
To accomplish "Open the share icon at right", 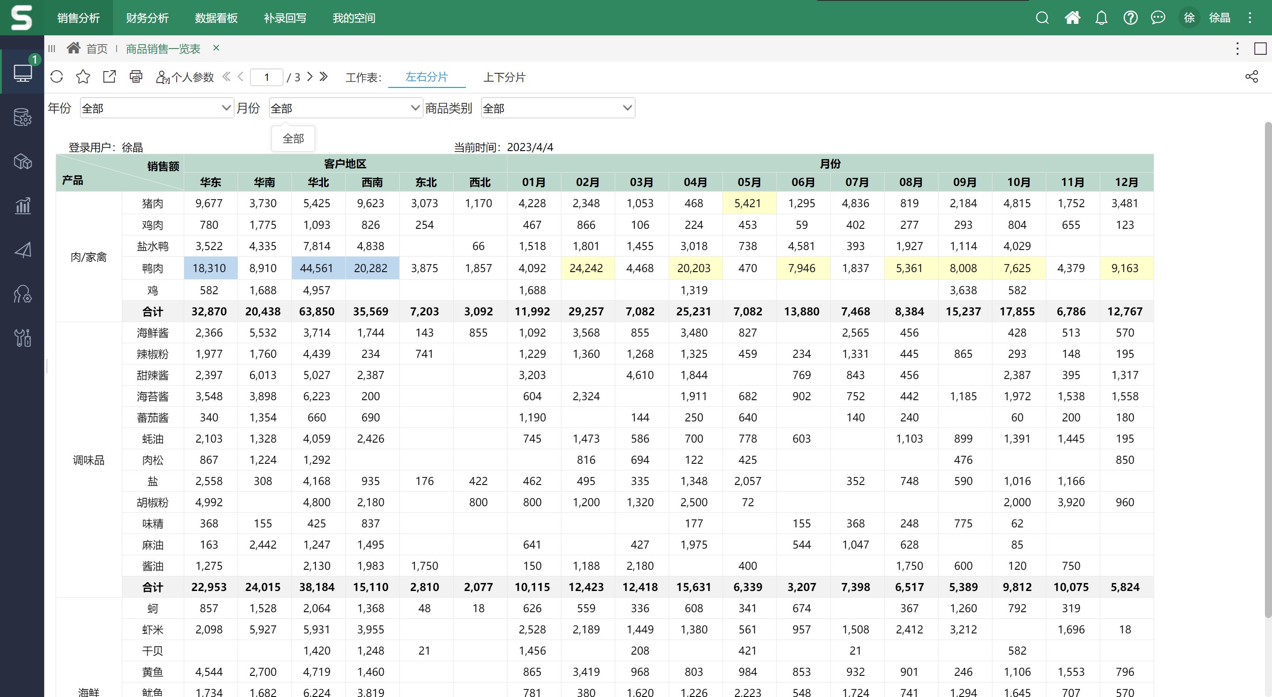I will tap(1251, 76).
